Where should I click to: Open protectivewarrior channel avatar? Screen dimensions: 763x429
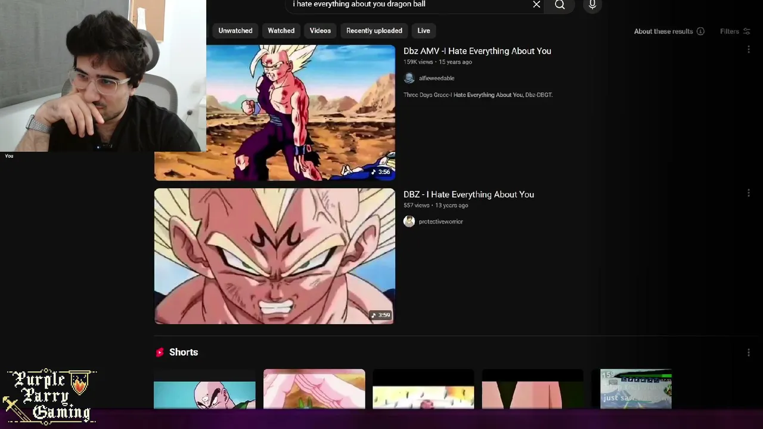click(x=409, y=222)
